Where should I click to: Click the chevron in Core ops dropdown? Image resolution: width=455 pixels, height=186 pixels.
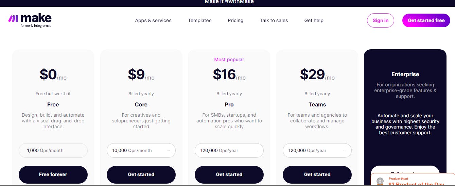click(168, 151)
